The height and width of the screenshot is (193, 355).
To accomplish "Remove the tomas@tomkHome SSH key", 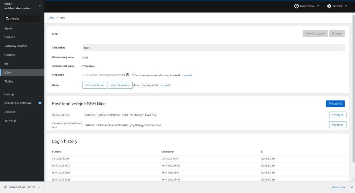I will click(x=338, y=125).
